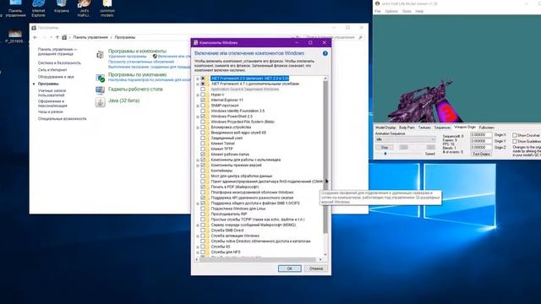
Task: Click the Test Origins button
Action: (481, 154)
